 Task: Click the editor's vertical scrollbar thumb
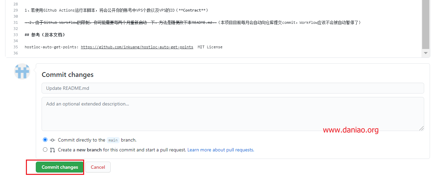click(x=426, y=24)
